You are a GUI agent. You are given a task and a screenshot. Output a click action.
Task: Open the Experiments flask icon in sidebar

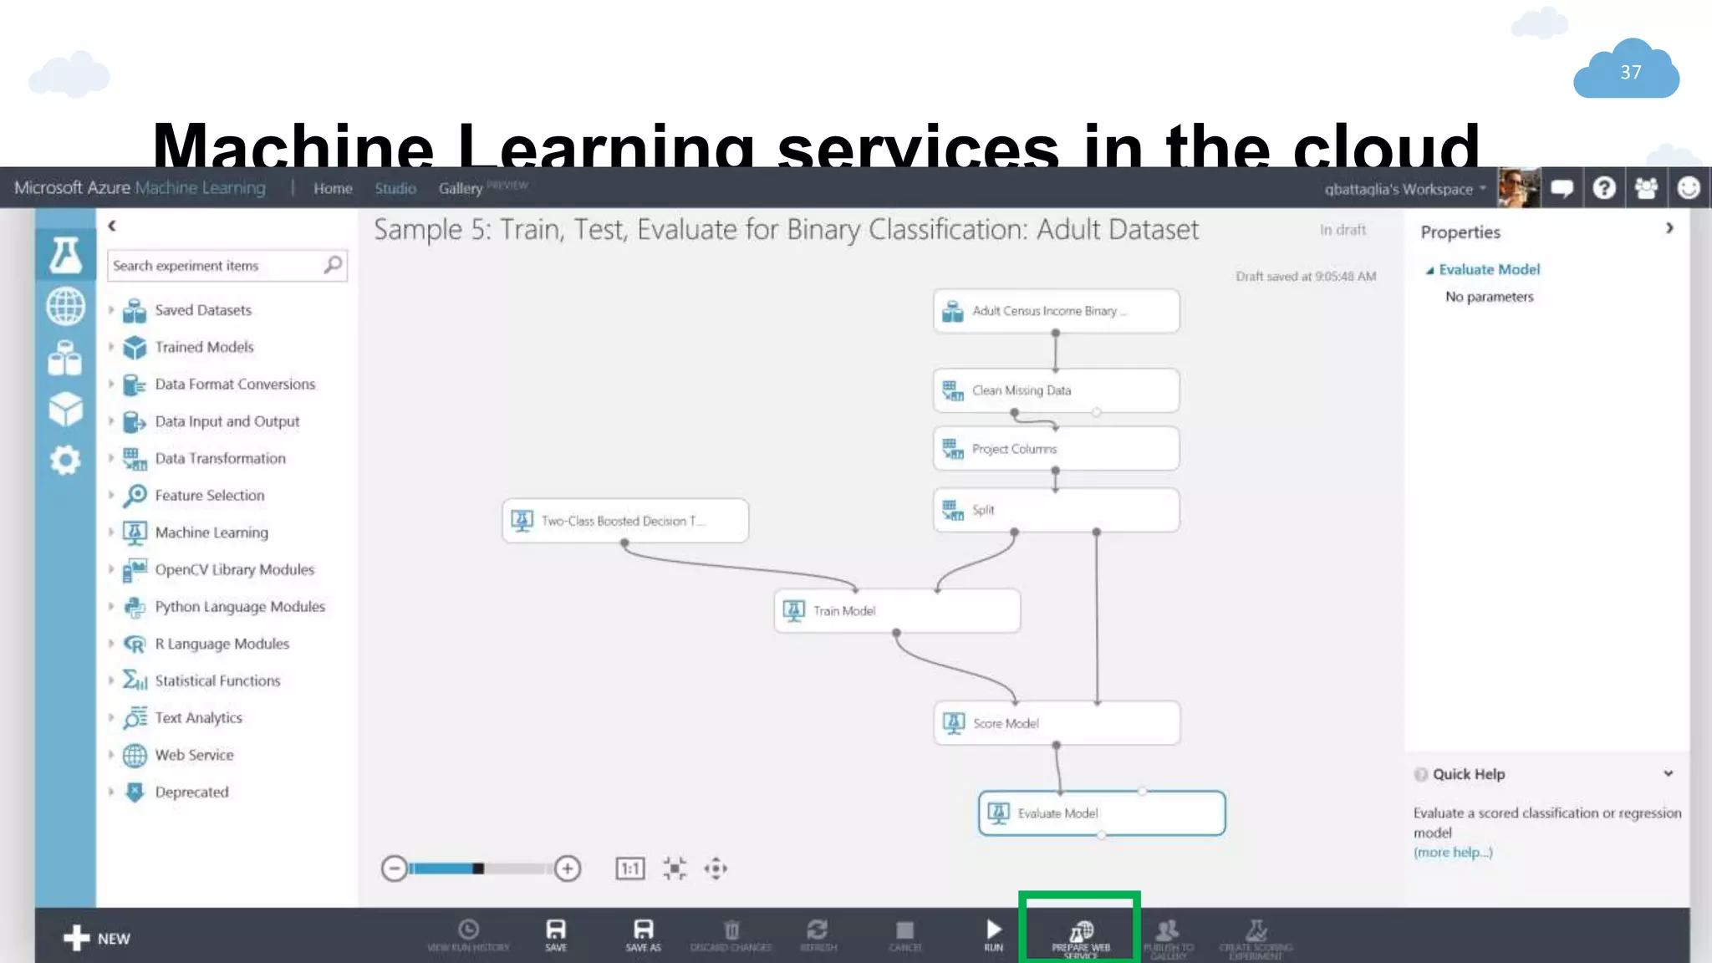point(65,255)
